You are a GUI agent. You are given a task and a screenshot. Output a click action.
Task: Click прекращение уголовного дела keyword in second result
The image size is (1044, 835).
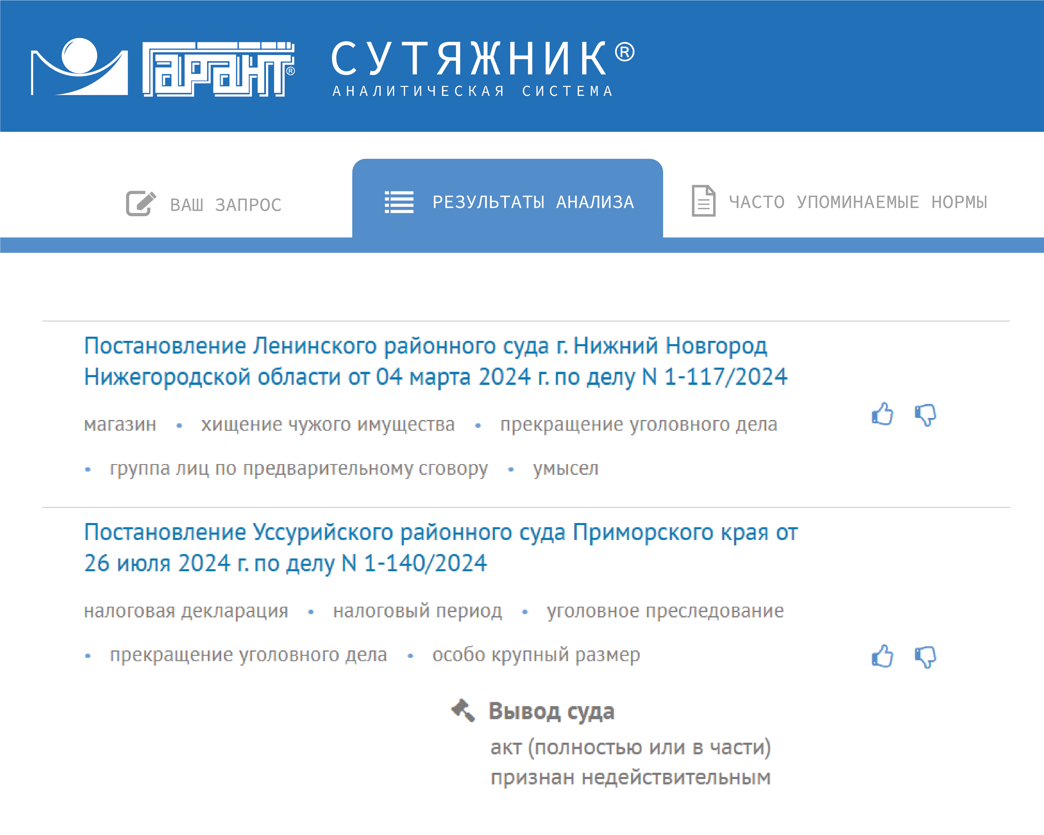click(248, 655)
